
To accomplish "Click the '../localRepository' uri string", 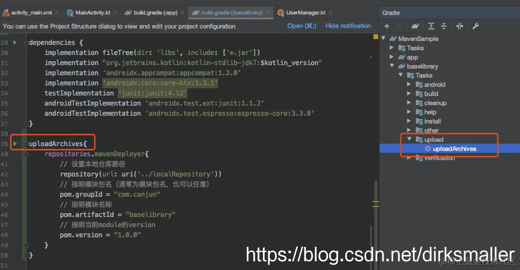I will (x=176, y=174).
